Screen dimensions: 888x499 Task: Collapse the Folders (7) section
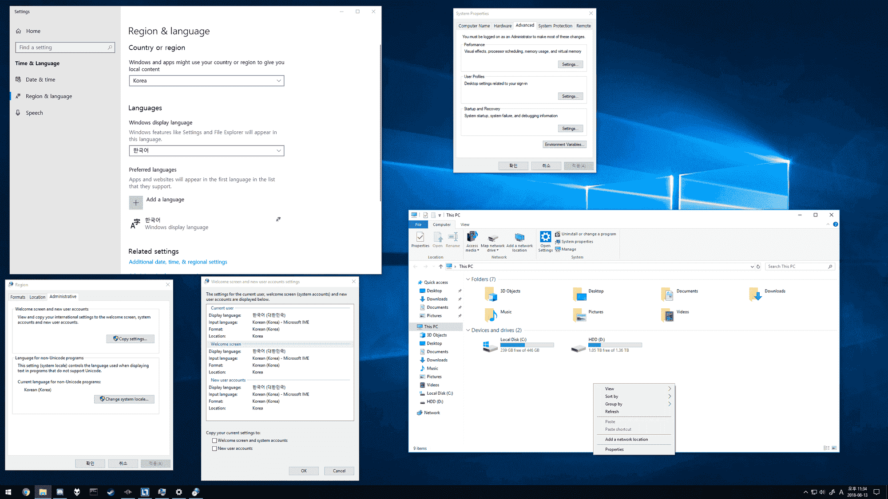(x=468, y=279)
